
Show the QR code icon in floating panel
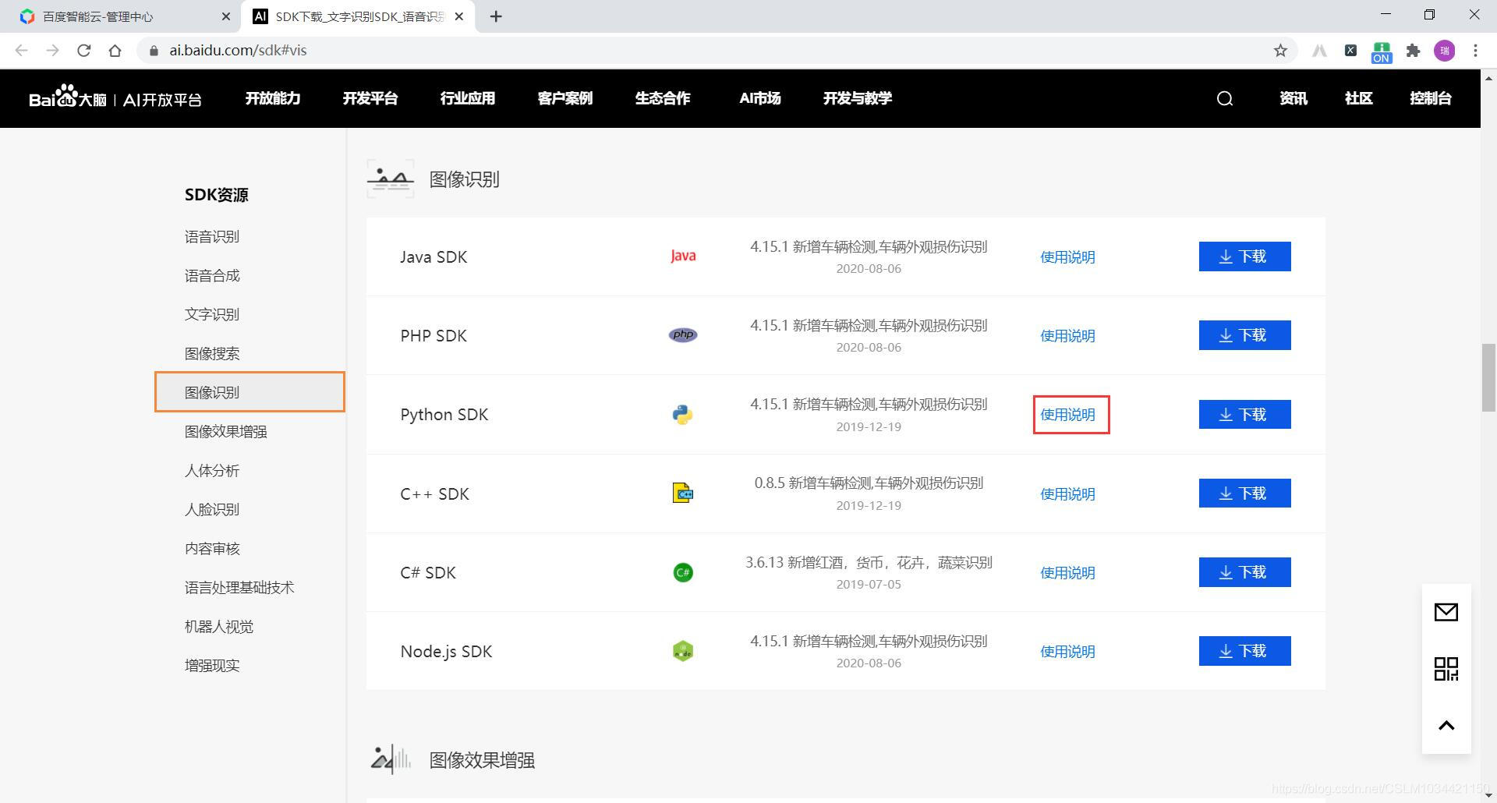[x=1446, y=668]
